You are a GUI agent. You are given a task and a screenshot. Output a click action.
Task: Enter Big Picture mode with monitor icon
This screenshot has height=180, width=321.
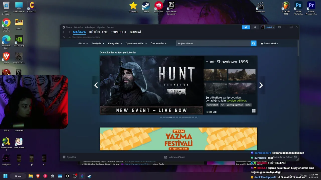[279, 27]
